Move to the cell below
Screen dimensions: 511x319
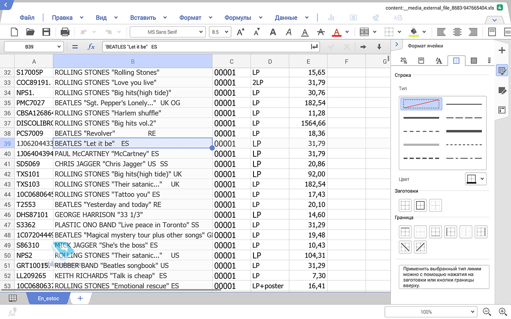pos(379,47)
